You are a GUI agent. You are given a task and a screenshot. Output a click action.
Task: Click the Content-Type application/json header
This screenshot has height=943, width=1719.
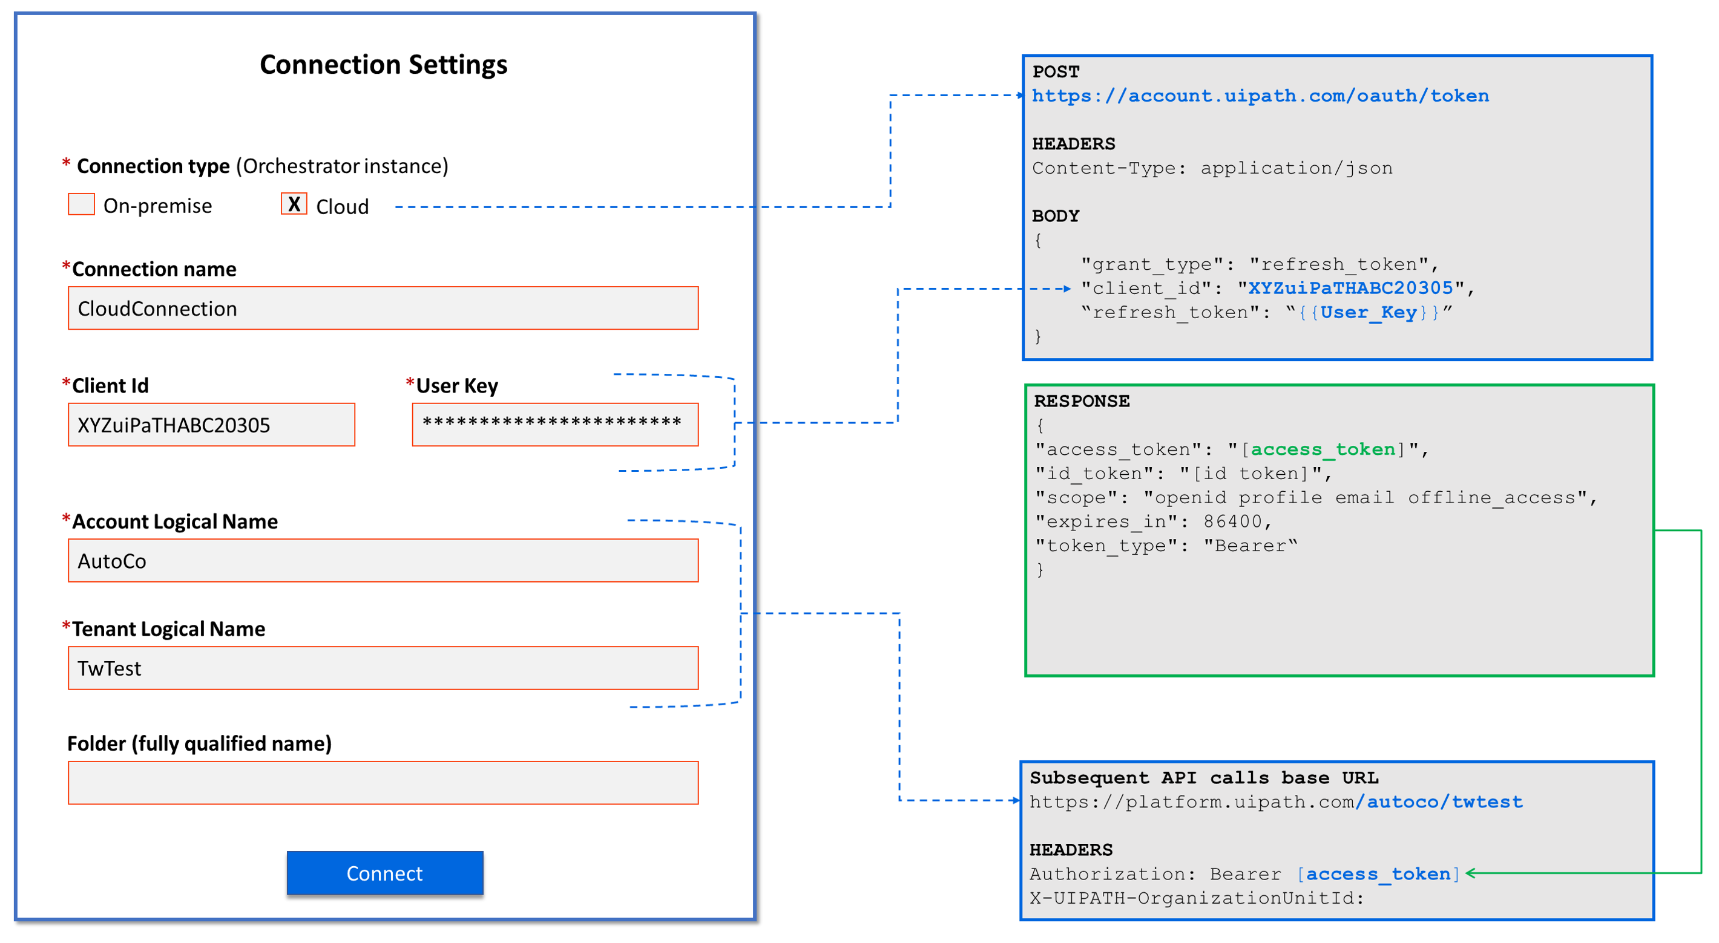coord(1212,168)
